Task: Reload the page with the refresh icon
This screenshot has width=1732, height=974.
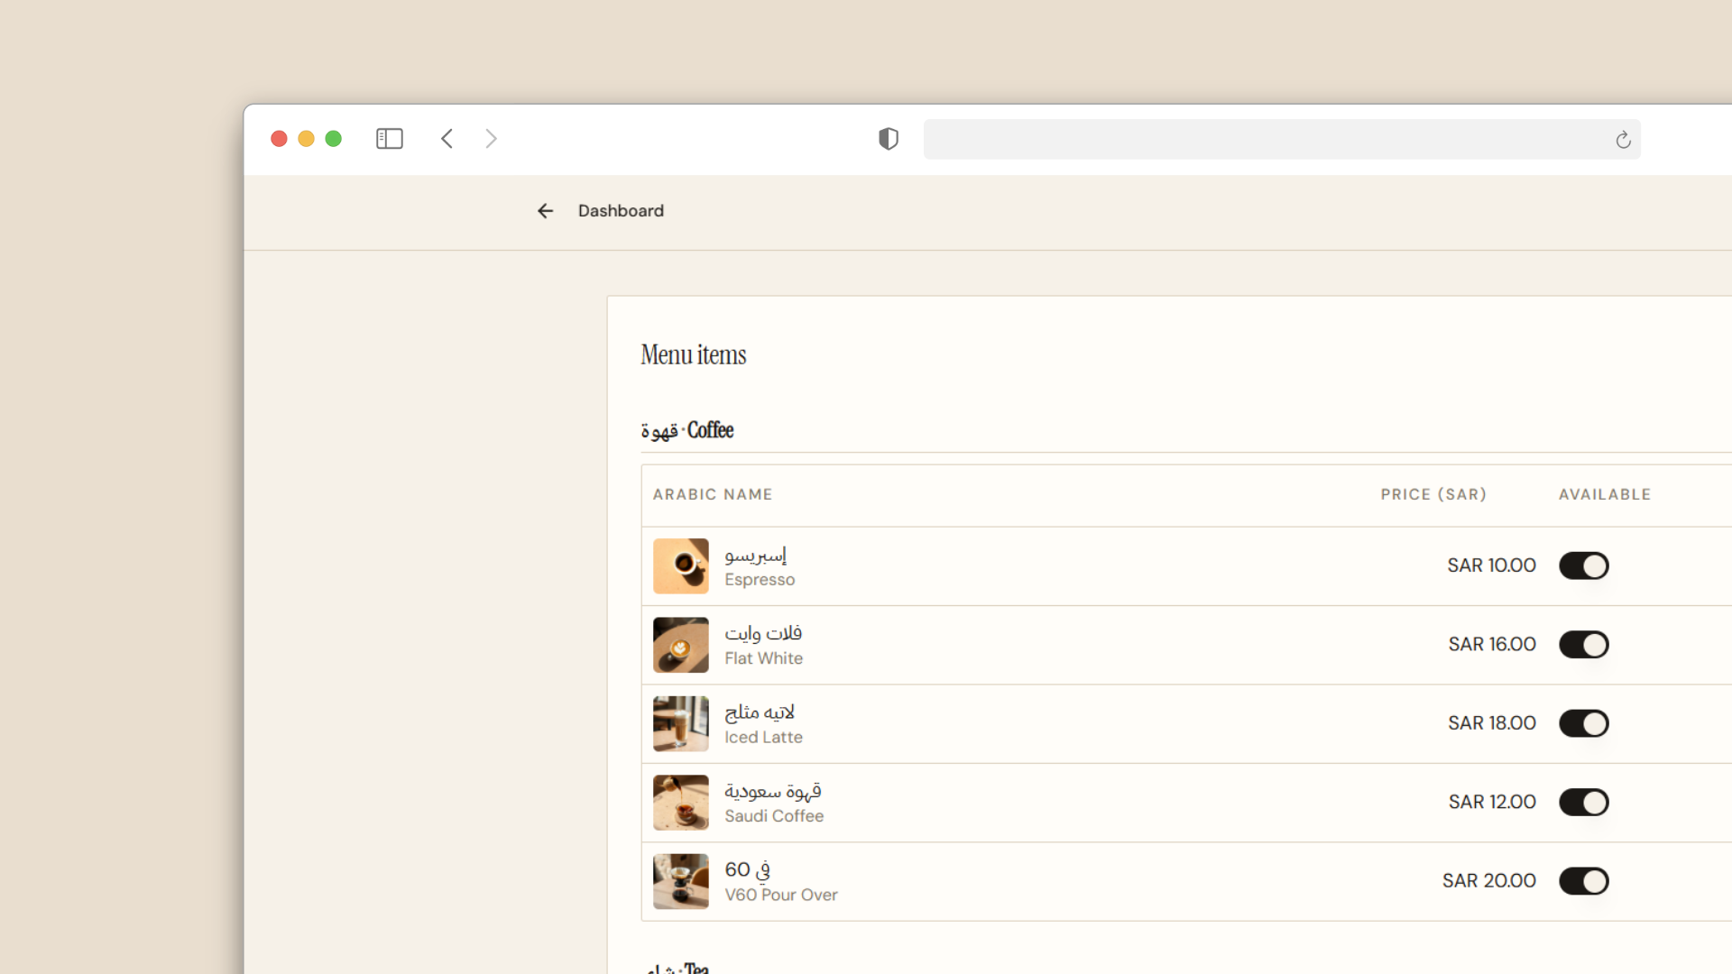Action: (1623, 140)
